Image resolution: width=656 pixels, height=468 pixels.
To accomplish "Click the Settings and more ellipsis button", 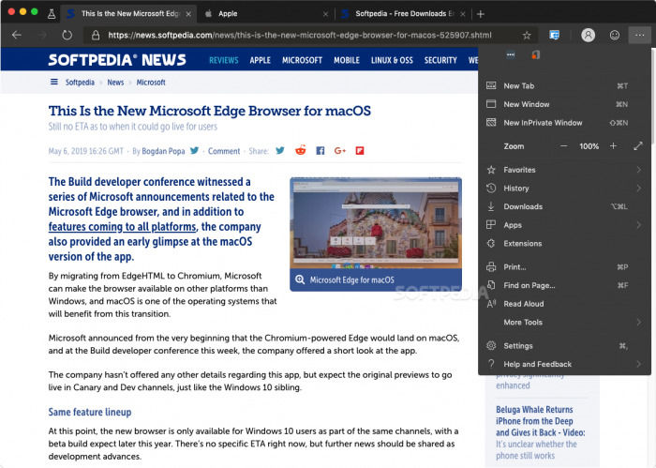I will click(x=639, y=35).
